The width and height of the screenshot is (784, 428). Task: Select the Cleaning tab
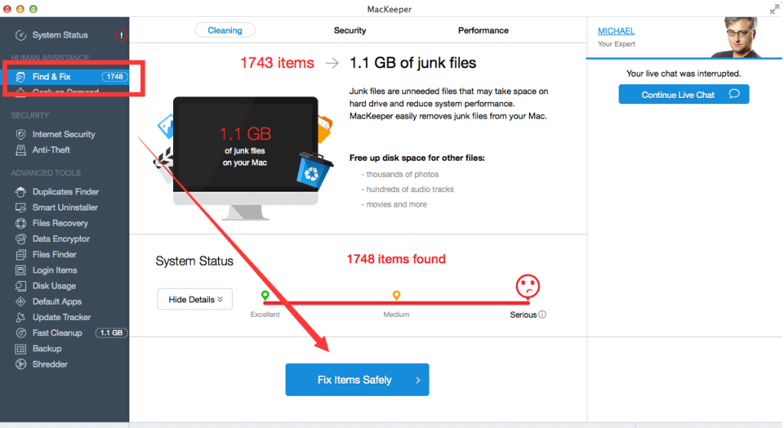click(x=225, y=31)
